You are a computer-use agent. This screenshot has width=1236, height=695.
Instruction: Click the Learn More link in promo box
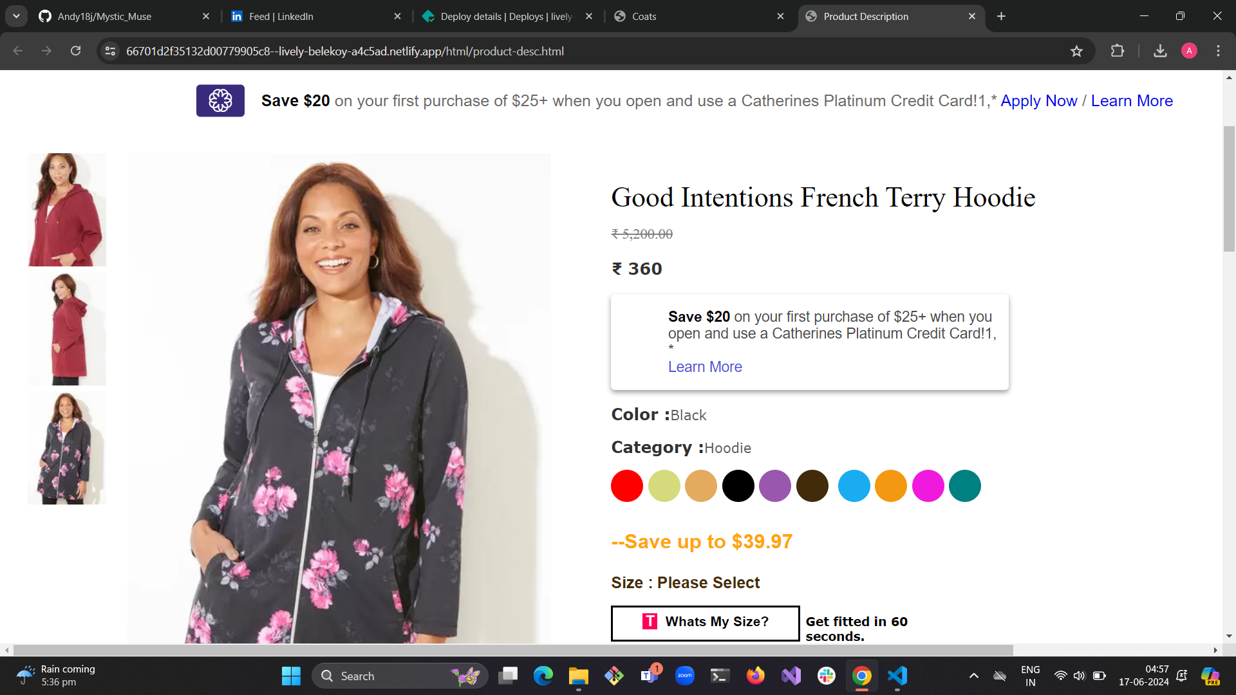(x=705, y=367)
